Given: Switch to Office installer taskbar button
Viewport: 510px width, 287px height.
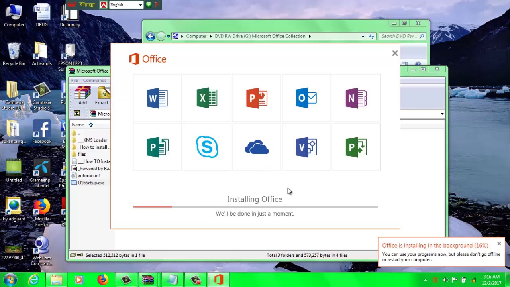Looking at the screenshot, I should [219, 280].
